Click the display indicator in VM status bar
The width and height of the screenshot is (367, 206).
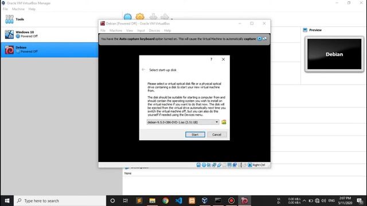pyautogui.click(x=229, y=165)
